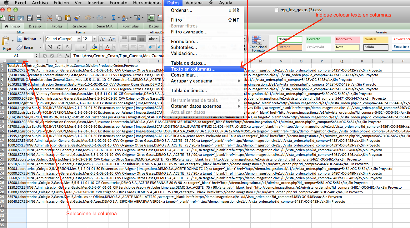Click the Borrar eraser button

[25, 47]
